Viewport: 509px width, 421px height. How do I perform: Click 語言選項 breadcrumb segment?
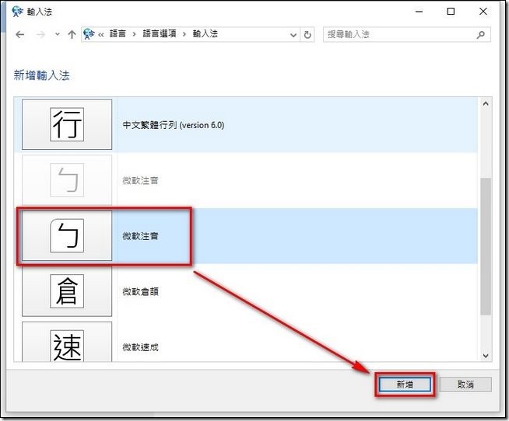(x=160, y=33)
